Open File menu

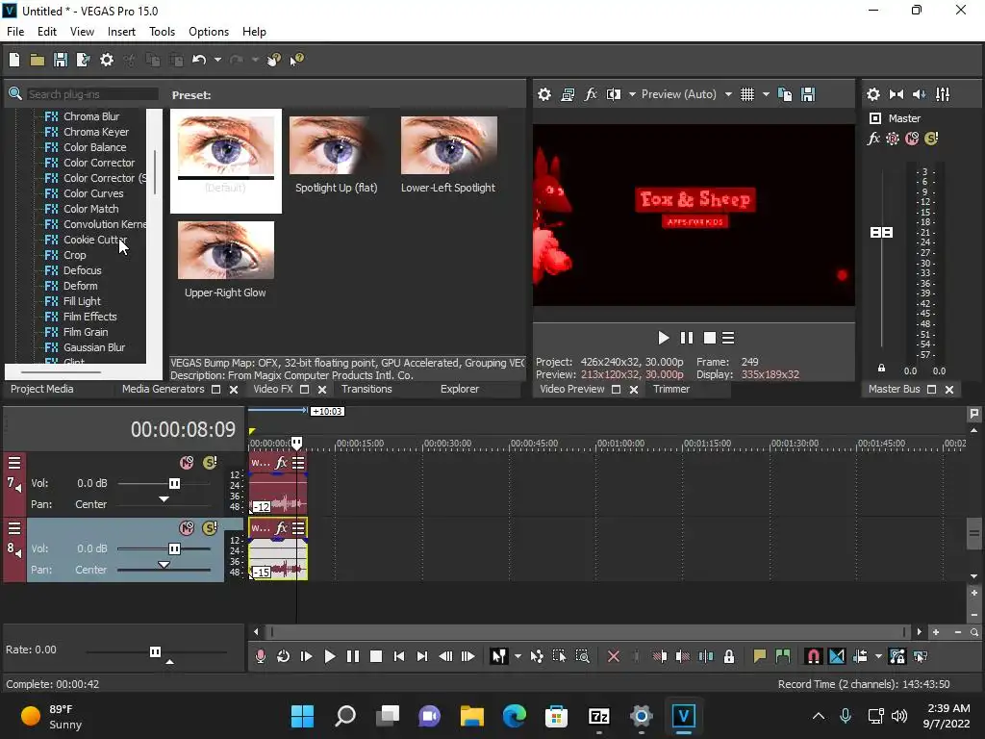tap(15, 32)
